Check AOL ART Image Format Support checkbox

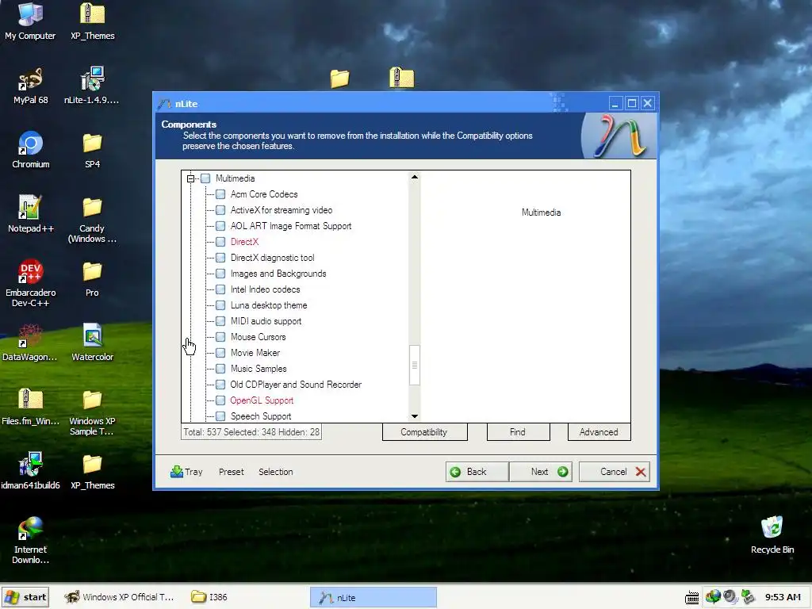(220, 226)
